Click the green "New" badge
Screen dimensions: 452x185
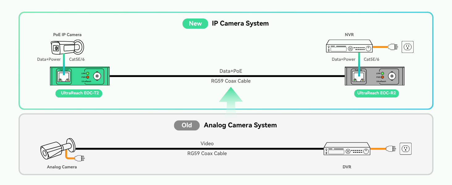(195, 23)
